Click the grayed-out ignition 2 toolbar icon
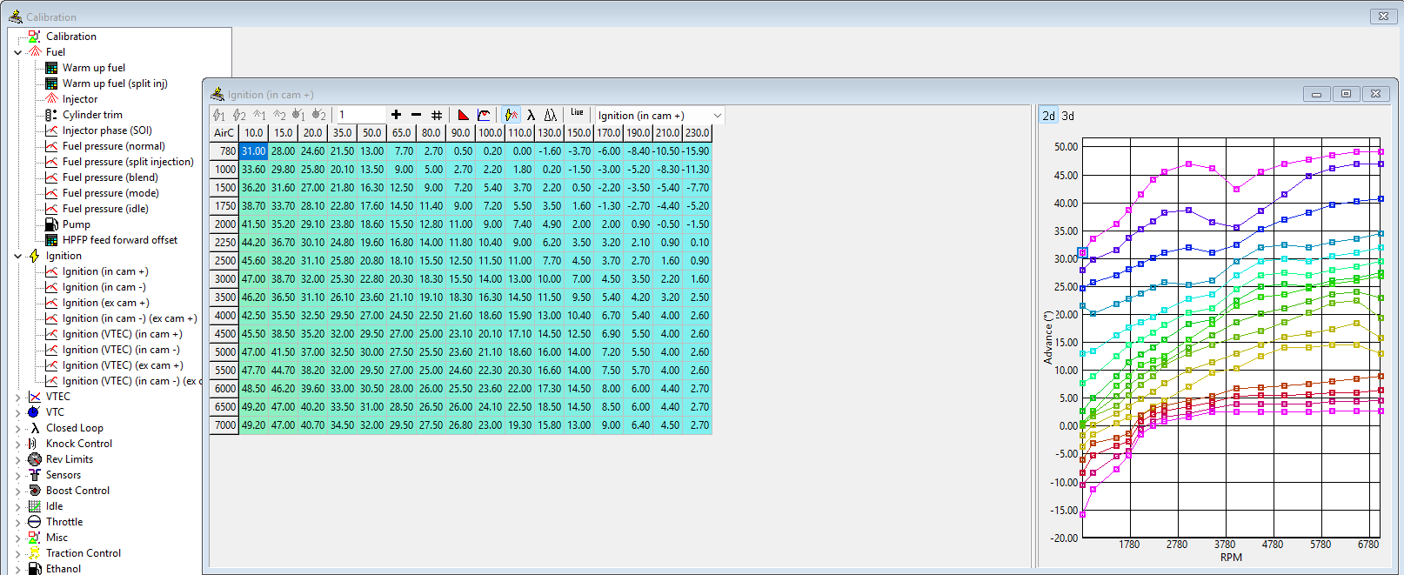The width and height of the screenshot is (1404, 575). tap(239, 115)
